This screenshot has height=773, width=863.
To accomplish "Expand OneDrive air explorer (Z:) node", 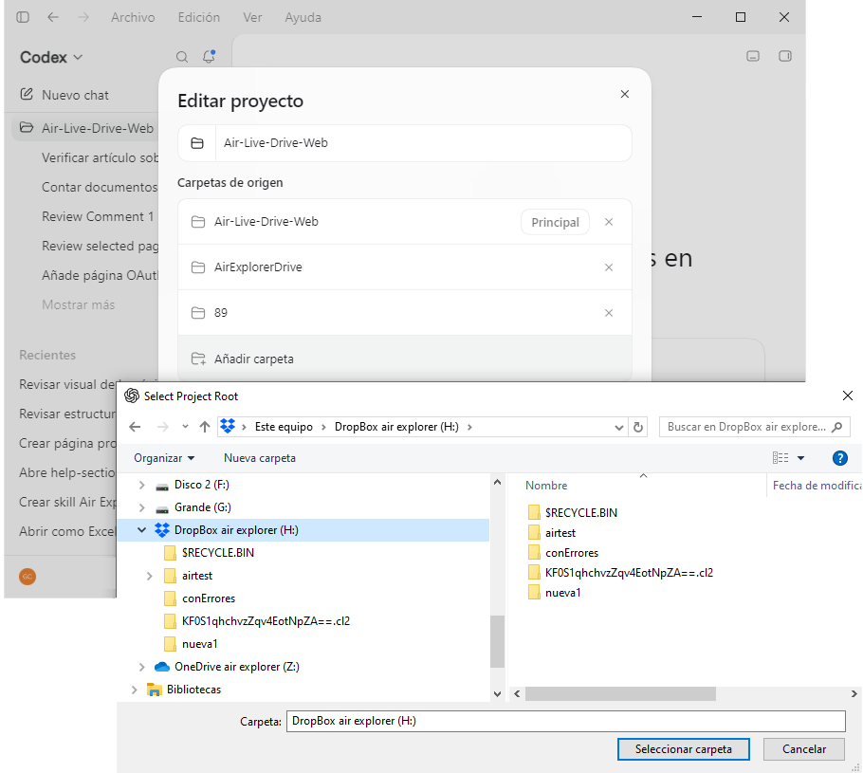I will pos(141,667).
